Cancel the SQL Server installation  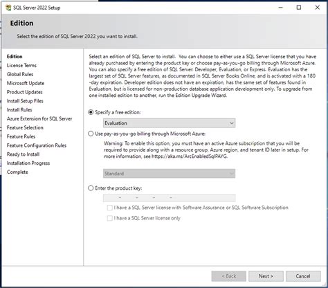pos(303,276)
